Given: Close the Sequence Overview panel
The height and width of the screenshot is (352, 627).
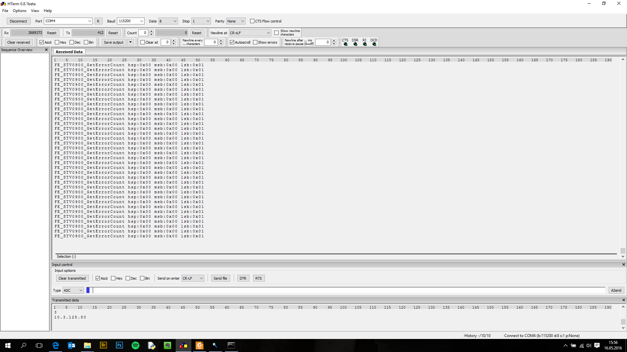Looking at the screenshot, I should point(46,50).
